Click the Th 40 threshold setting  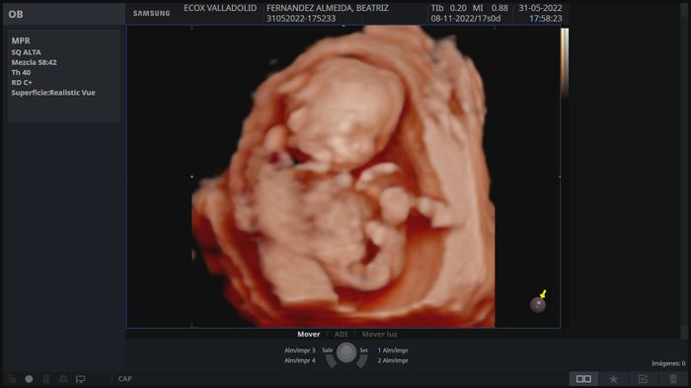click(x=21, y=72)
